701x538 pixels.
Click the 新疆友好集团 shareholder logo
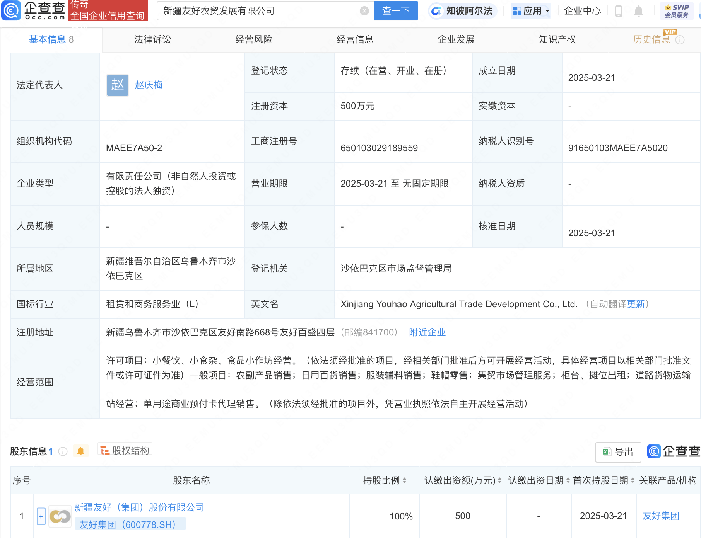coord(60,516)
